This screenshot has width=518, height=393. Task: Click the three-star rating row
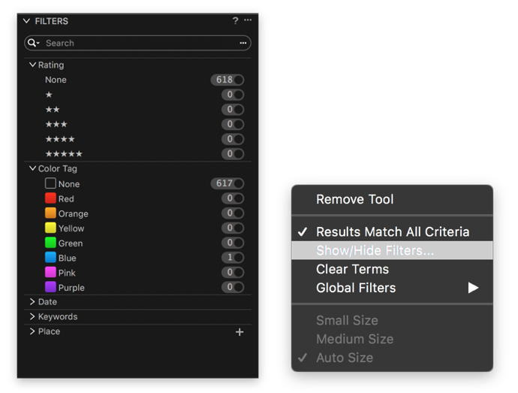click(x=137, y=125)
